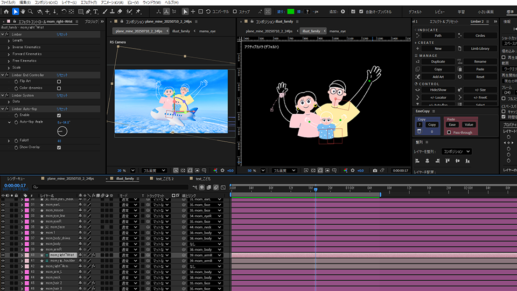This screenshot has width=517, height=291.
Task: Click stopwatch for Falloff property
Action: [16, 141]
